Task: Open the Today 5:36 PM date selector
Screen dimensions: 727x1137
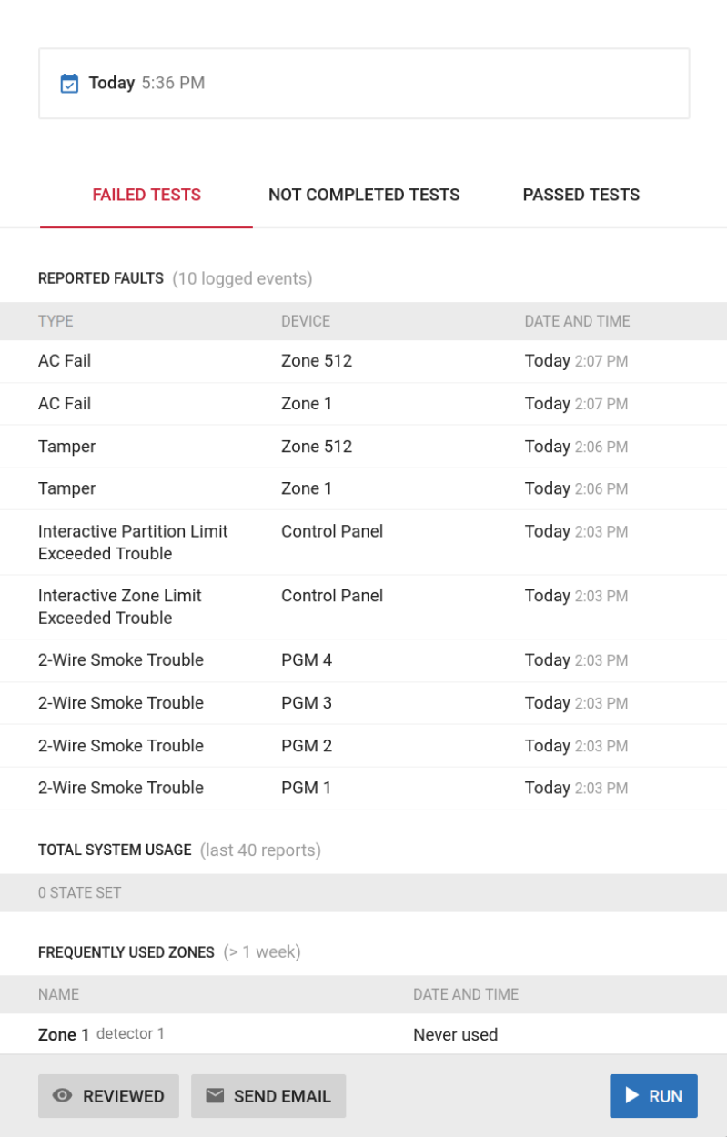Action: [x=363, y=84]
